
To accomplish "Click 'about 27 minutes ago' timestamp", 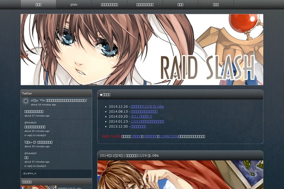I will (37, 116).
